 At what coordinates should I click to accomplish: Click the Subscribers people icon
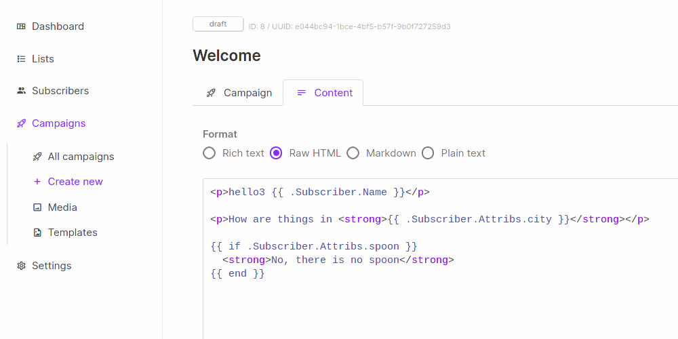pyautogui.click(x=21, y=91)
